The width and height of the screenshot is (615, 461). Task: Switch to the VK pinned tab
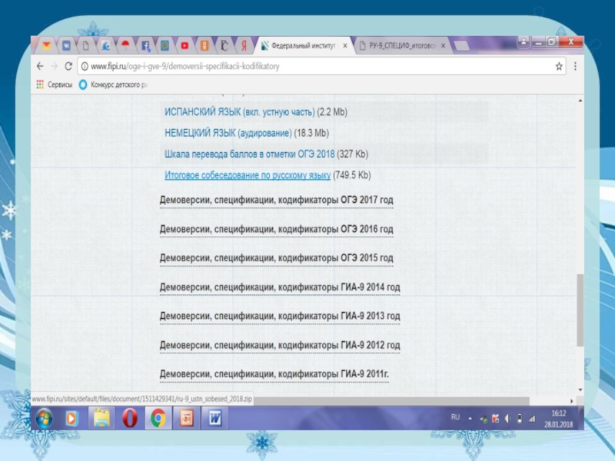click(66, 46)
